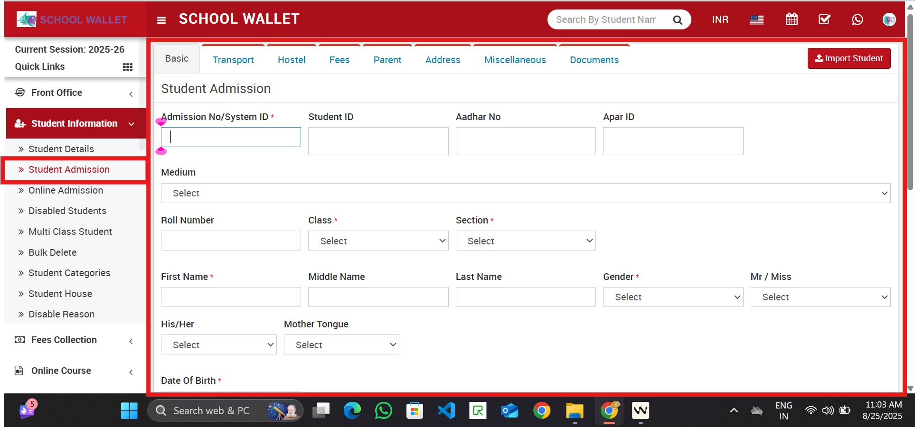This screenshot has height=427, width=915.
Task: Open the Medium dropdown
Action: pos(526,193)
